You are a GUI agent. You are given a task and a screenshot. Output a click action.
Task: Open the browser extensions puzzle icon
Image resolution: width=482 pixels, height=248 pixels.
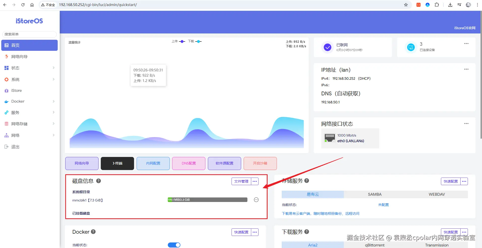[x=437, y=5]
